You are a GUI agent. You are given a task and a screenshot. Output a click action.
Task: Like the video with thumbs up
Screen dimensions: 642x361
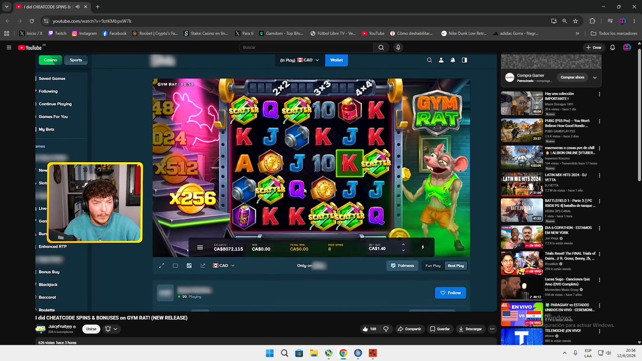(369, 329)
